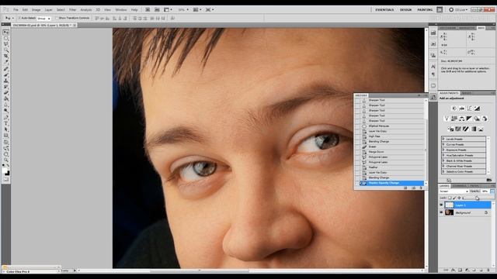Image resolution: width=497 pixels, height=279 pixels.
Task: Toggle lock image pixels
Action: tap(454, 198)
